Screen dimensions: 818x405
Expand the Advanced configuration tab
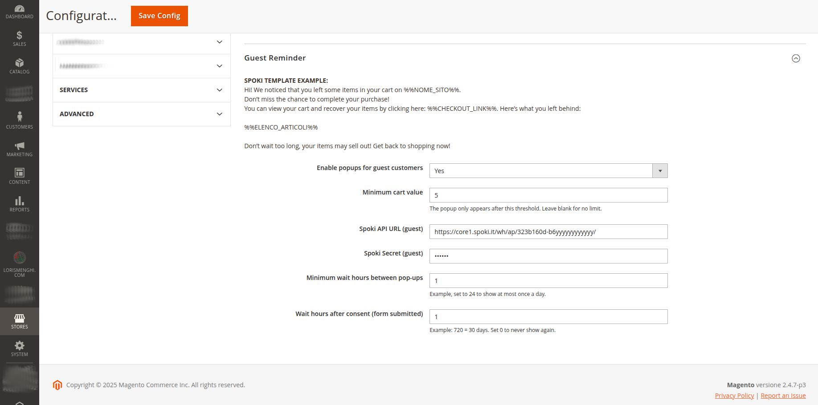pos(141,114)
